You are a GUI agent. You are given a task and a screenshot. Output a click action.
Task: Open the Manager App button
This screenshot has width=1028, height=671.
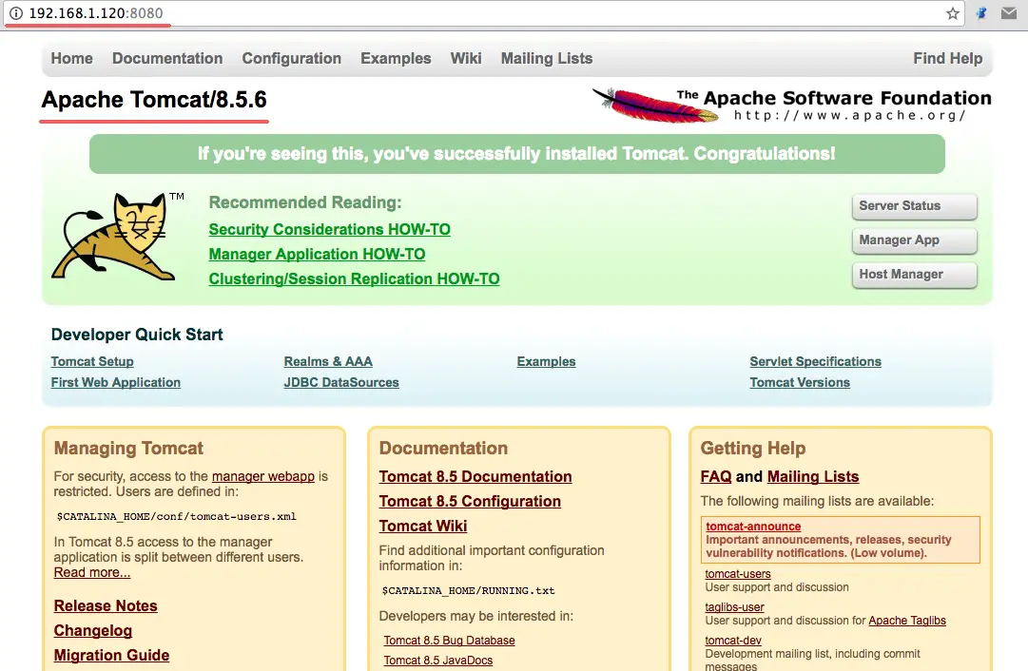pos(915,240)
